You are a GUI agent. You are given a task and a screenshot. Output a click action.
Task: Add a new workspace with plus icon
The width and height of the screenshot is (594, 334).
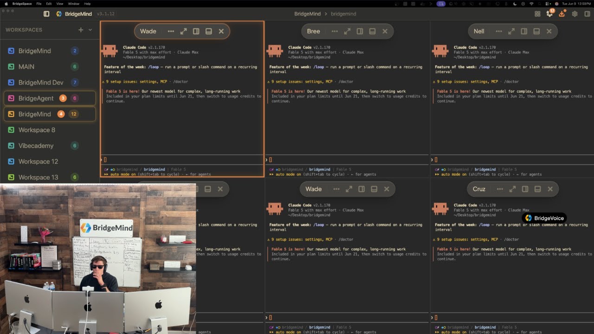tap(81, 30)
